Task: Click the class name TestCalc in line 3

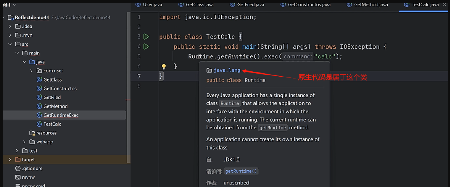Action: tap(220, 37)
